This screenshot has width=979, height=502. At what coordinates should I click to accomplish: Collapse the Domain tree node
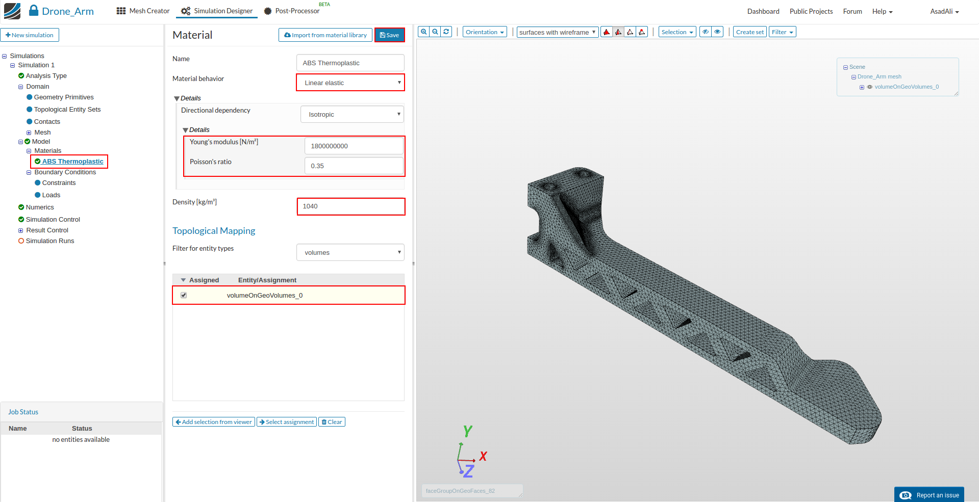21,87
